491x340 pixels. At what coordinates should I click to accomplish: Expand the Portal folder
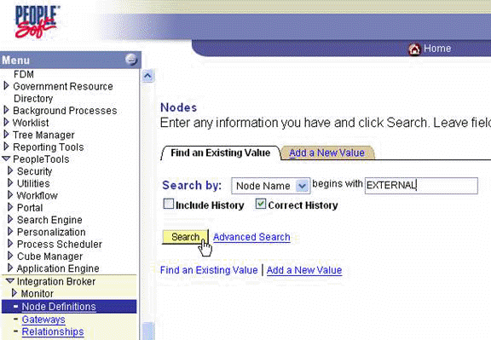click(10, 207)
